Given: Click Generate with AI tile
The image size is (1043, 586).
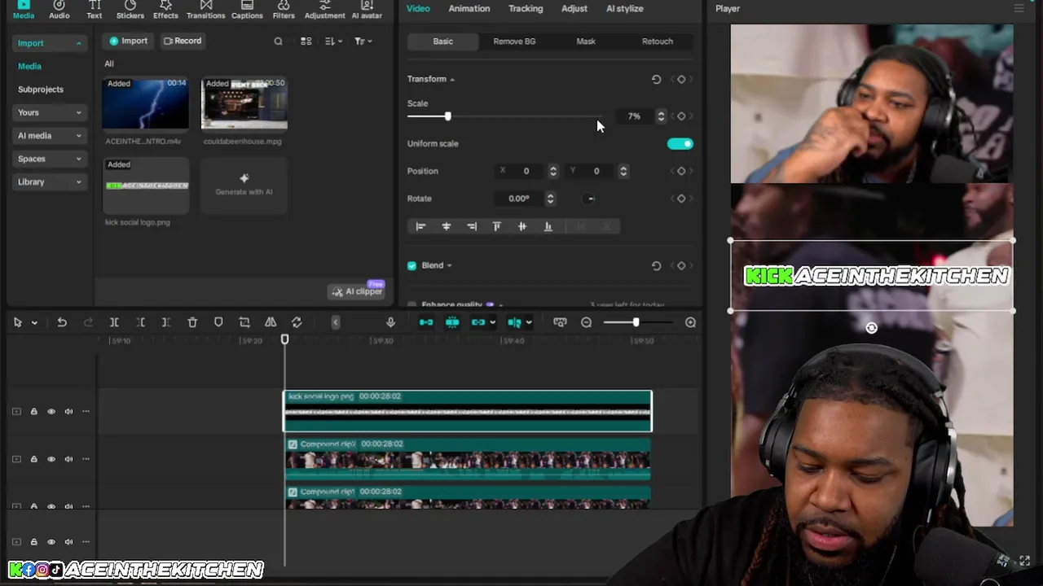Looking at the screenshot, I should (x=244, y=185).
